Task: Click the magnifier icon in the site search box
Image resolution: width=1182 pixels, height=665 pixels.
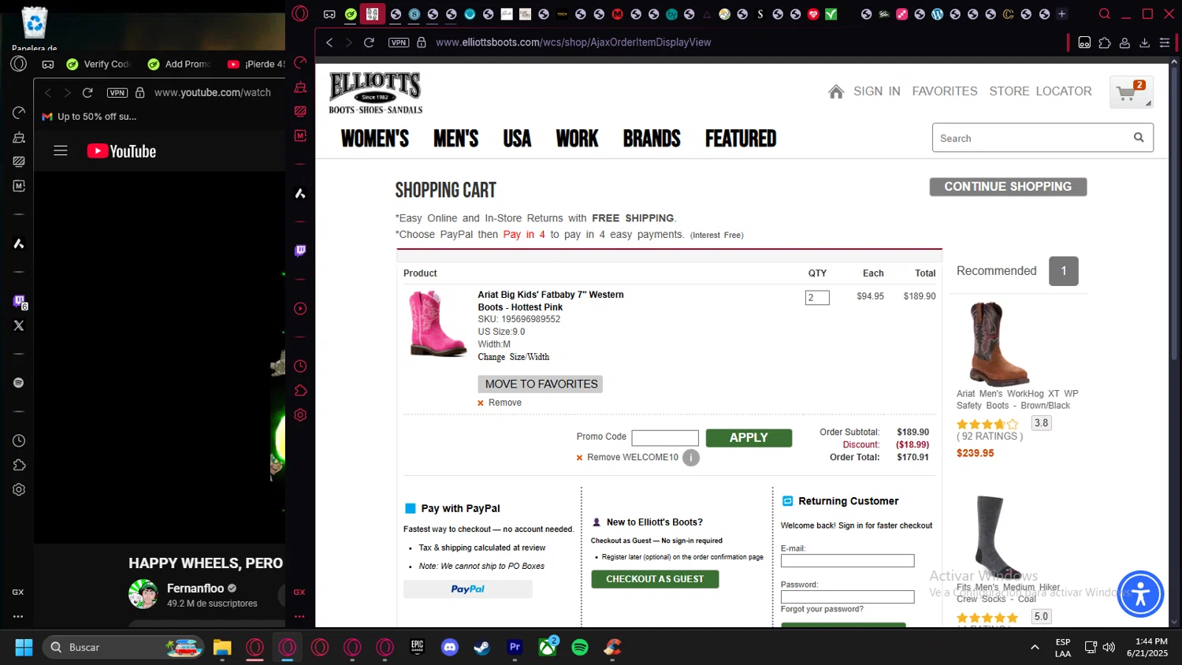Action: (1138, 138)
